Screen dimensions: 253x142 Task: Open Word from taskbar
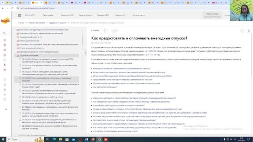pyautogui.click(x=87, y=139)
